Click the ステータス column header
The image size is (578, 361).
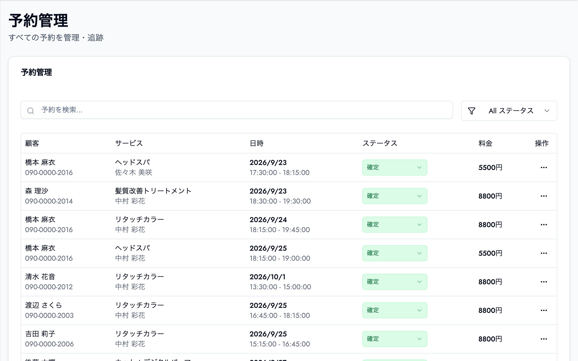point(380,143)
